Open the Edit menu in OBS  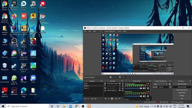pyautogui.click(x=90, y=31)
